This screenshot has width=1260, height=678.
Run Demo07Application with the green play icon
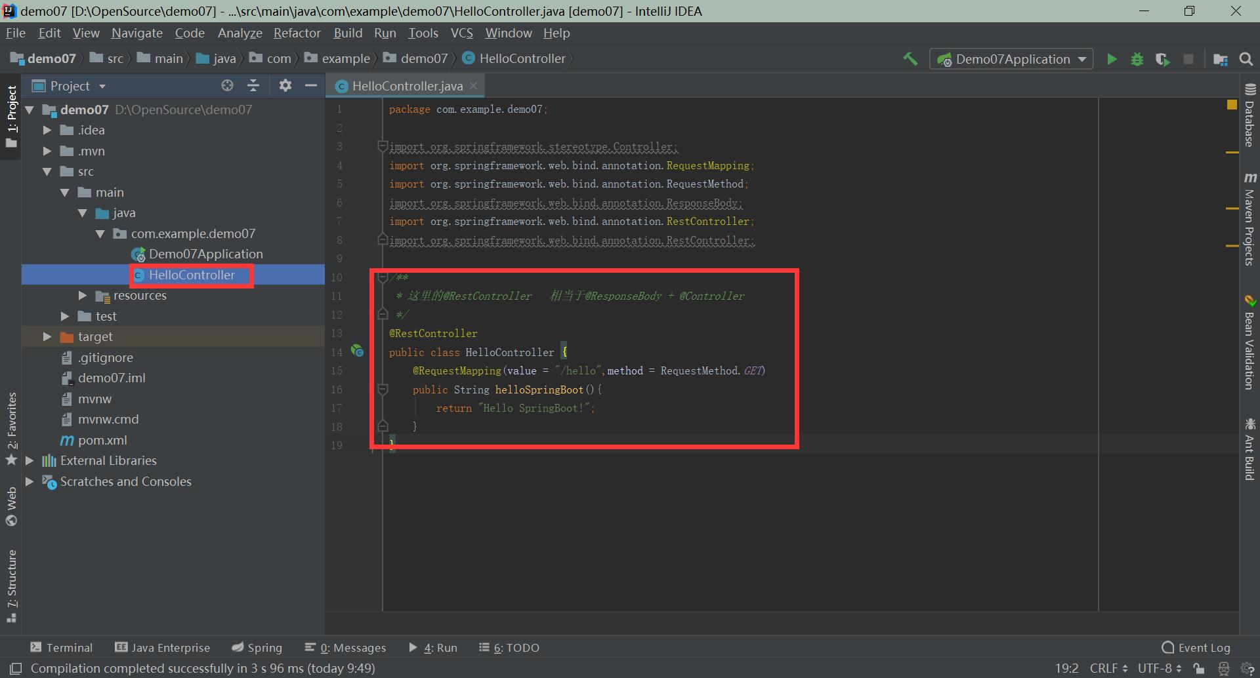[x=1112, y=58]
